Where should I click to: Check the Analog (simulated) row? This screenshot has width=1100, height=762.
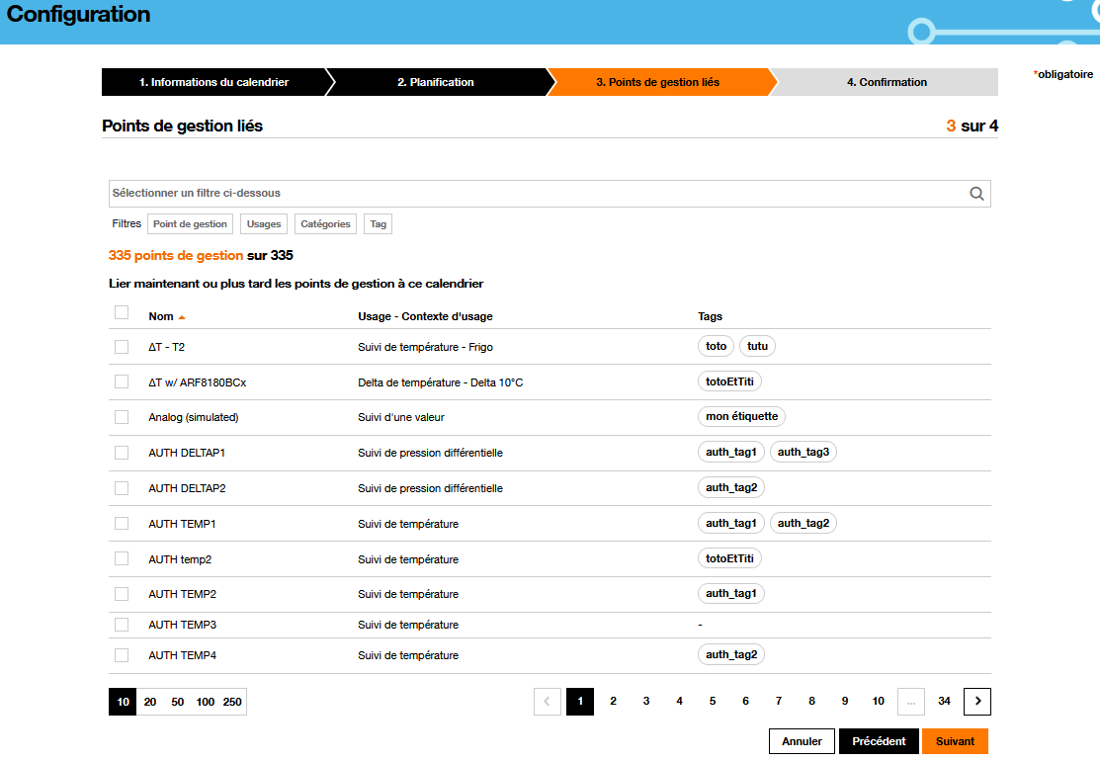[122, 416]
